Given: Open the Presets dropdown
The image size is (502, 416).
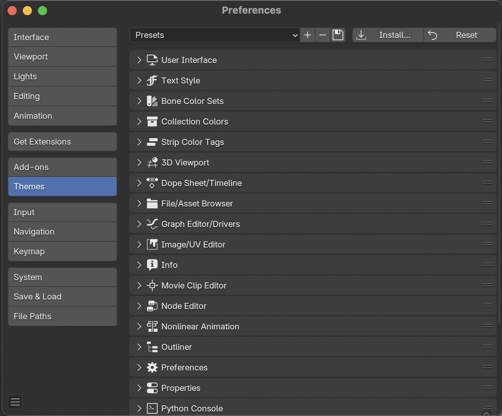Looking at the screenshot, I should point(215,35).
